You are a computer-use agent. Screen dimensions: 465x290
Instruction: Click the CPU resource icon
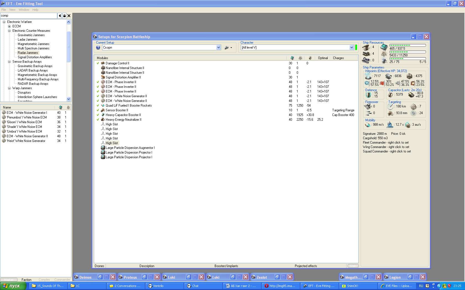coord(384,47)
